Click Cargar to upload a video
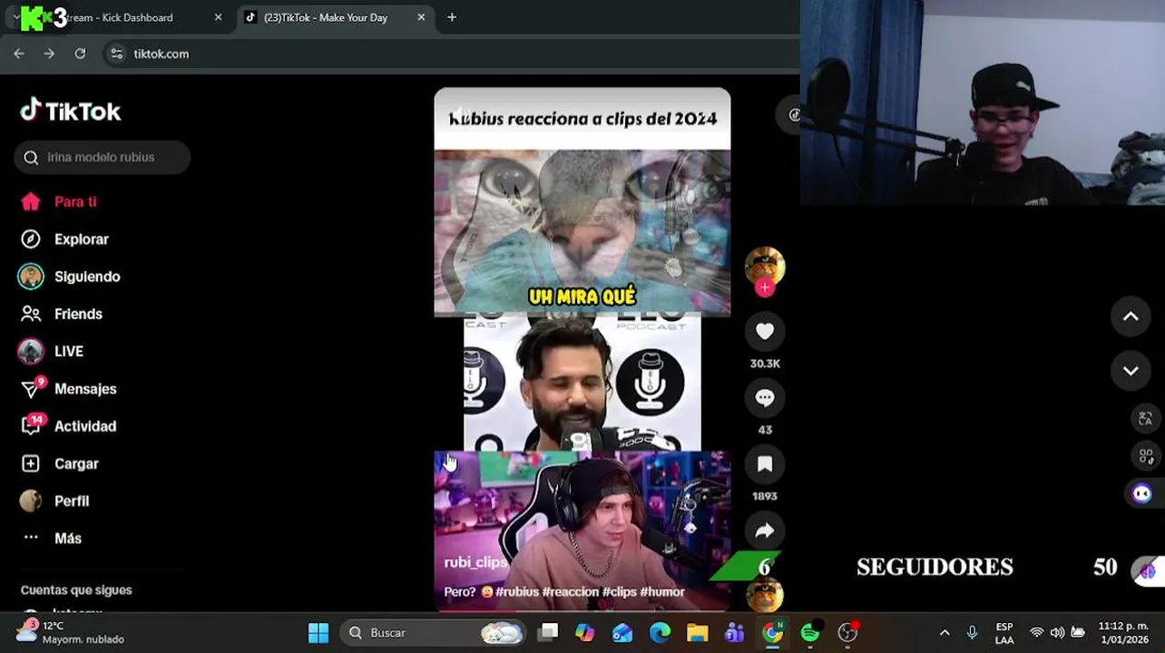The height and width of the screenshot is (653, 1165). 60,463
